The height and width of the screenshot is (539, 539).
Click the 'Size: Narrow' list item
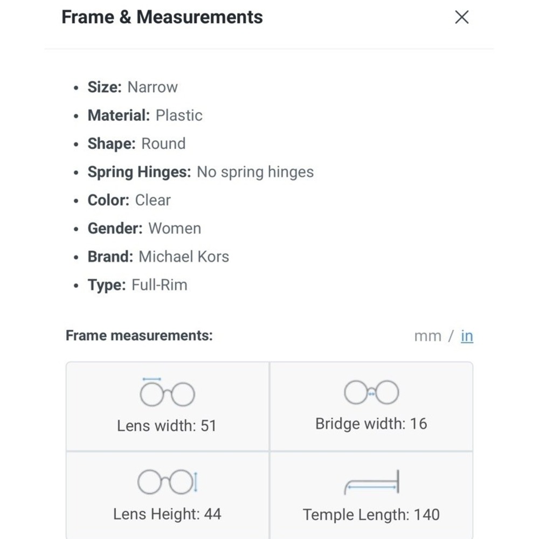tap(133, 87)
